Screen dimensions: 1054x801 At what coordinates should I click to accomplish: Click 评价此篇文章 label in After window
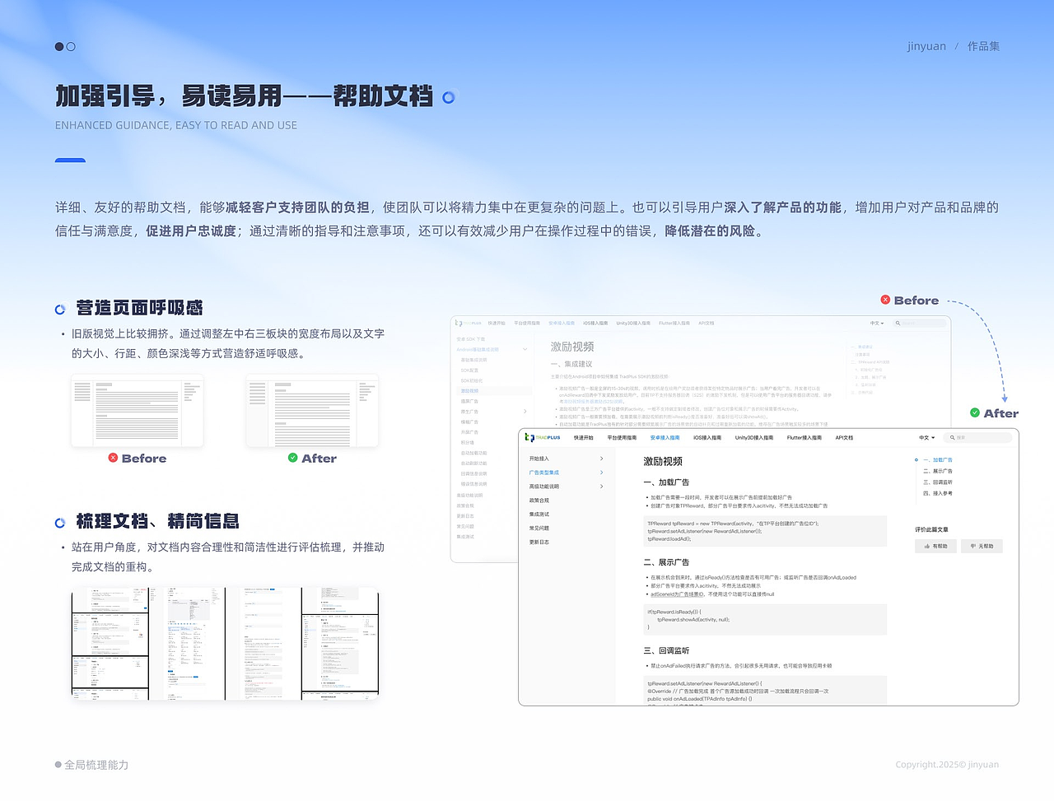tap(931, 529)
